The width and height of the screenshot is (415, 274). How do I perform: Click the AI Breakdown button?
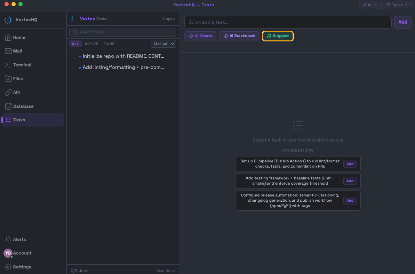click(239, 36)
